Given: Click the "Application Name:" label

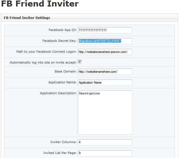Looking at the screenshot, I should (x=62, y=83).
